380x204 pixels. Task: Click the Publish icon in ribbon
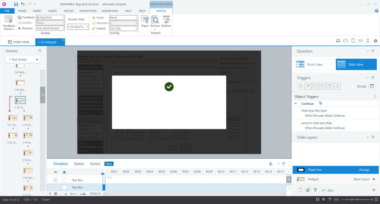point(166,21)
